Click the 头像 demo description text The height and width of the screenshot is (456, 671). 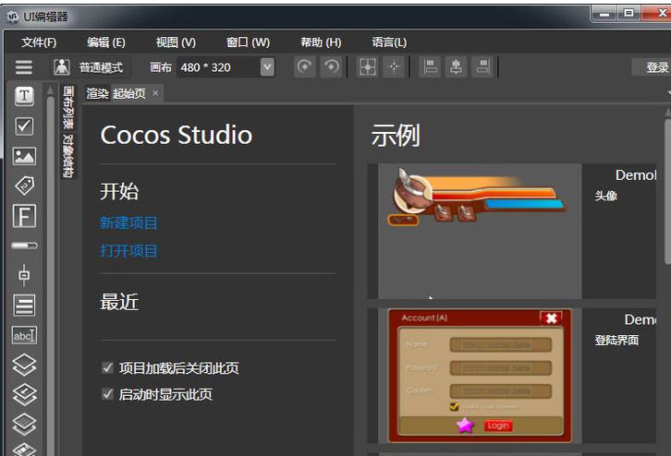pyautogui.click(x=606, y=196)
